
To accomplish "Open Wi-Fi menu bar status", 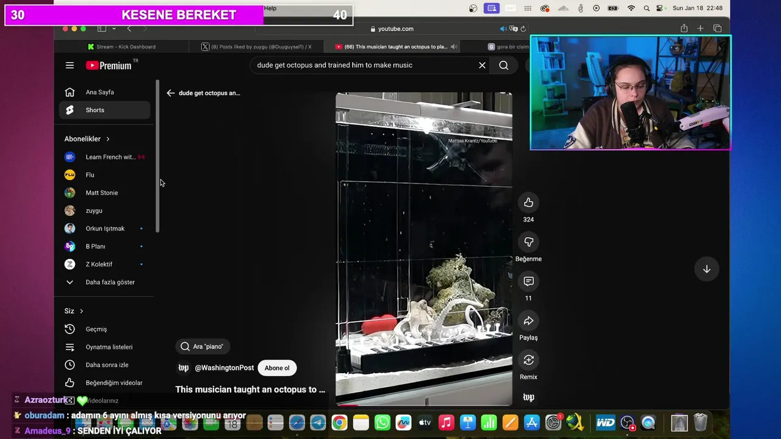I will click(632, 9).
